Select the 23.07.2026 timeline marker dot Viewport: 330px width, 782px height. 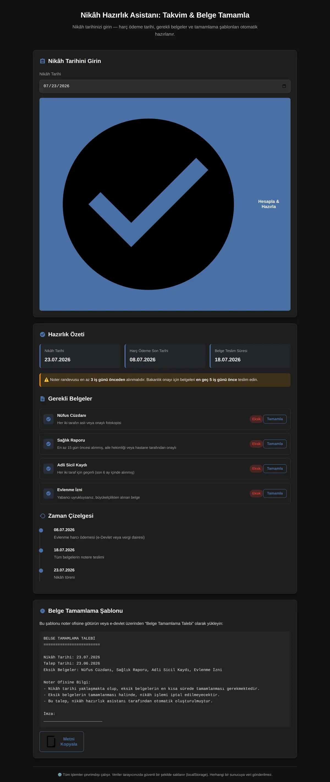[41, 571]
